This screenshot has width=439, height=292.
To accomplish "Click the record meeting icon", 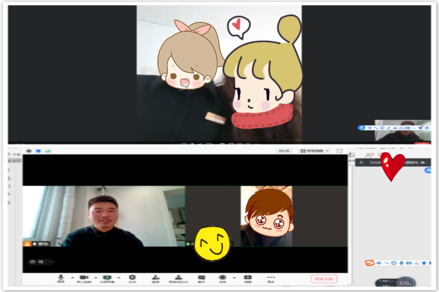I will pos(223,278).
